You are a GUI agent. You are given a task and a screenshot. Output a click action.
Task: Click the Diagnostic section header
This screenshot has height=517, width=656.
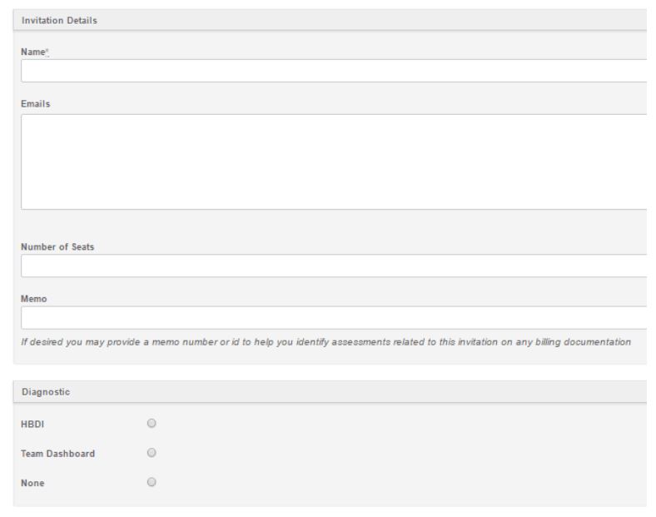(45, 392)
